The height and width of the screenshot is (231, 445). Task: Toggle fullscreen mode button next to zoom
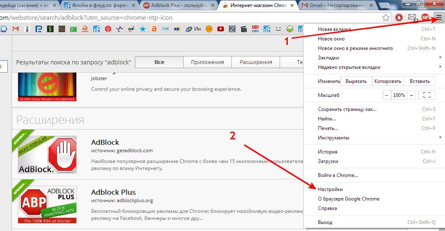coord(427,95)
